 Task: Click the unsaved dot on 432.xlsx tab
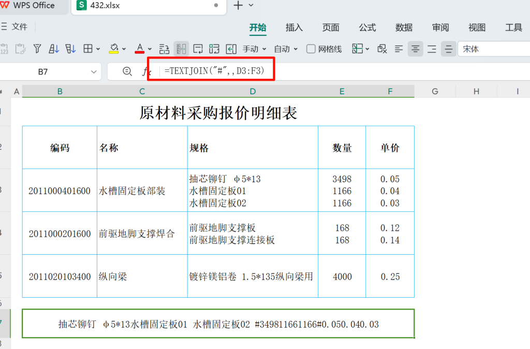coord(216,5)
